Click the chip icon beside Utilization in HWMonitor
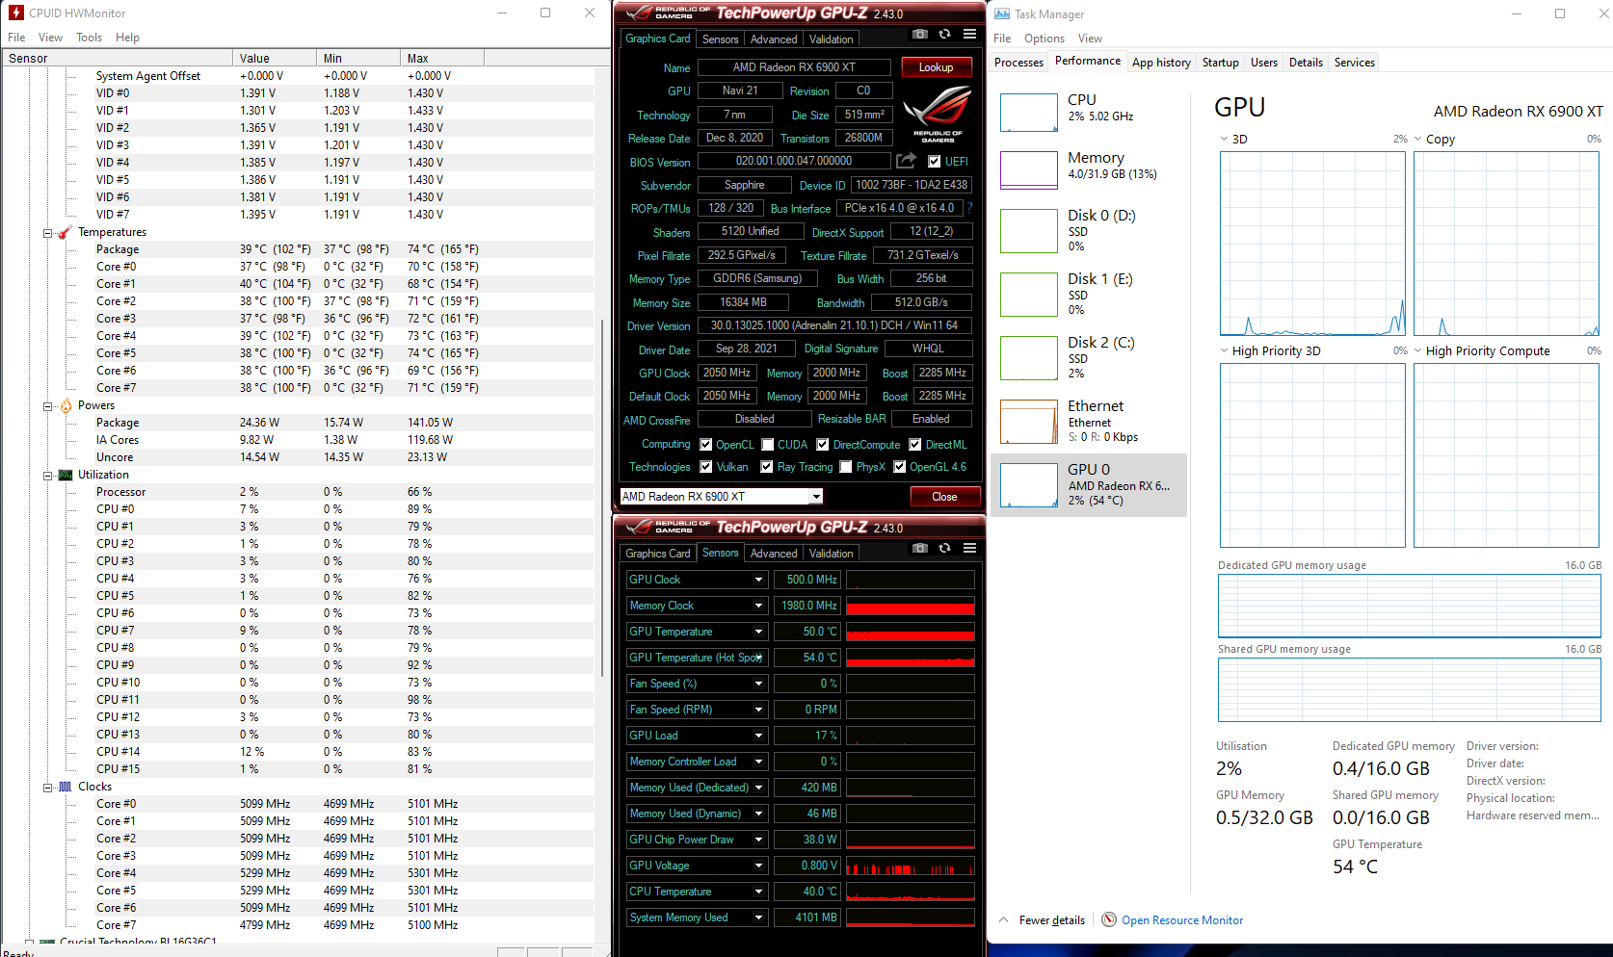The height and width of the screenshot is (957, 1613). click(x=66, y=475)
